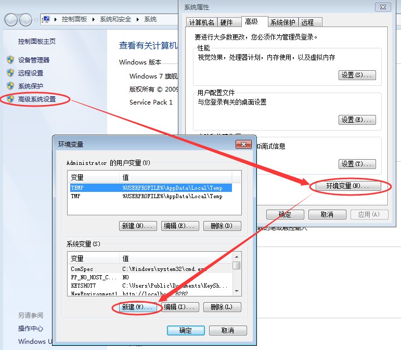Expand the breadcrumb arrow after 控制面板
401x350 pixels.
click(95, 19)
